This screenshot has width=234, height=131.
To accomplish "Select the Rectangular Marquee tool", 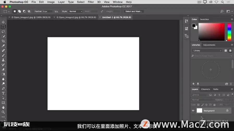I will coord(3,27).
